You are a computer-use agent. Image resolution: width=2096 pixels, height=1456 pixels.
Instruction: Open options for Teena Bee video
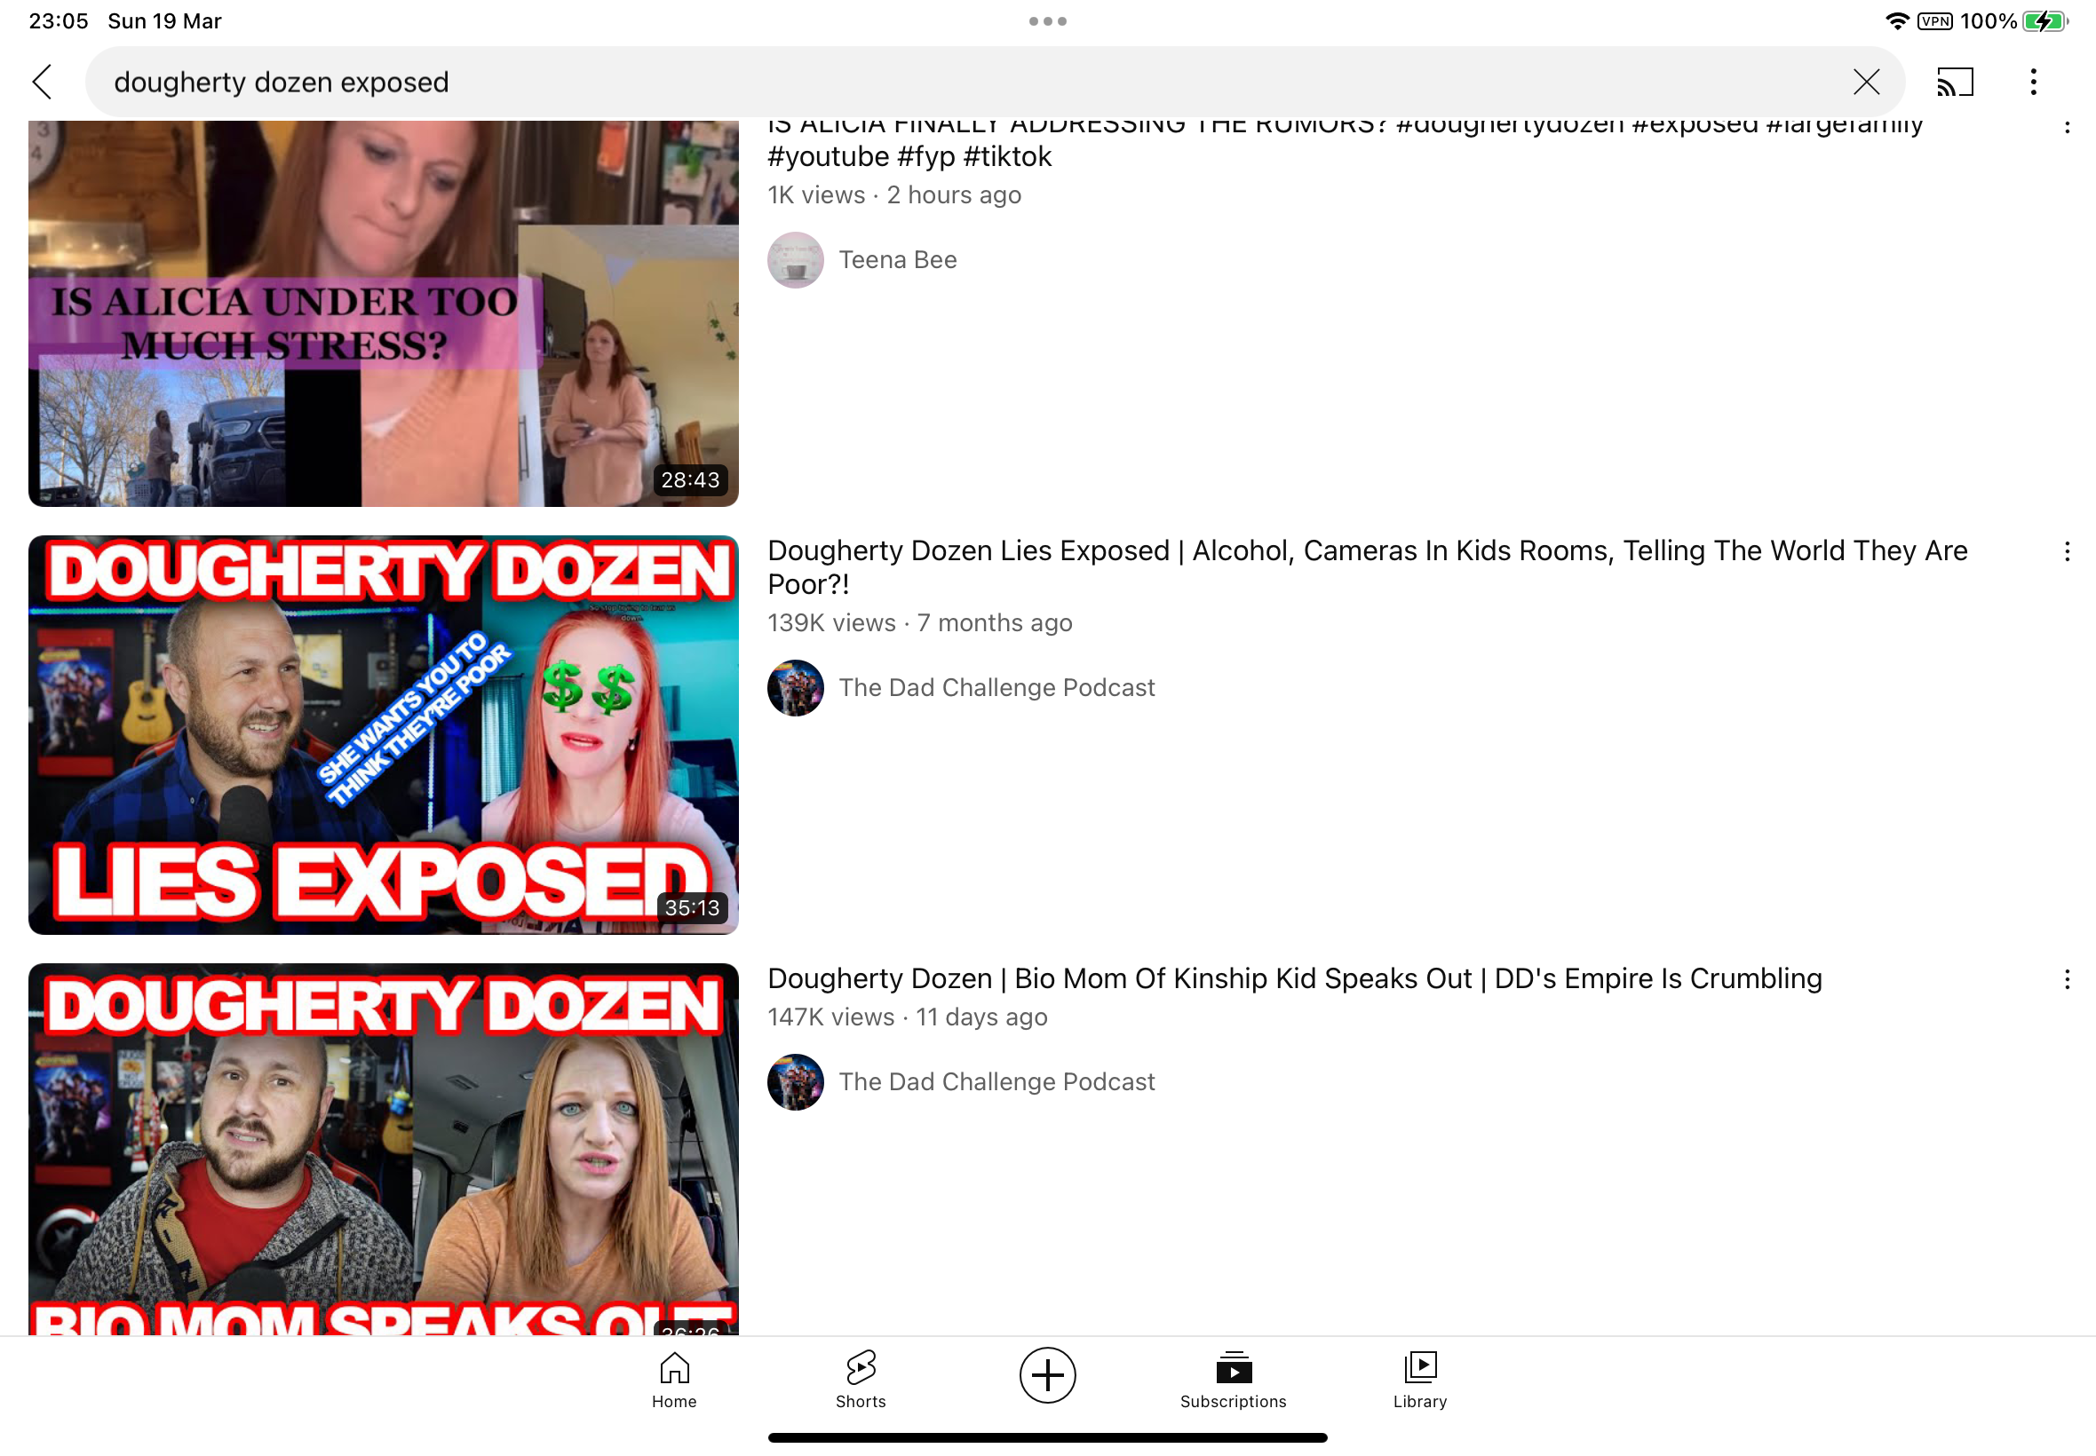point(2067,126)
